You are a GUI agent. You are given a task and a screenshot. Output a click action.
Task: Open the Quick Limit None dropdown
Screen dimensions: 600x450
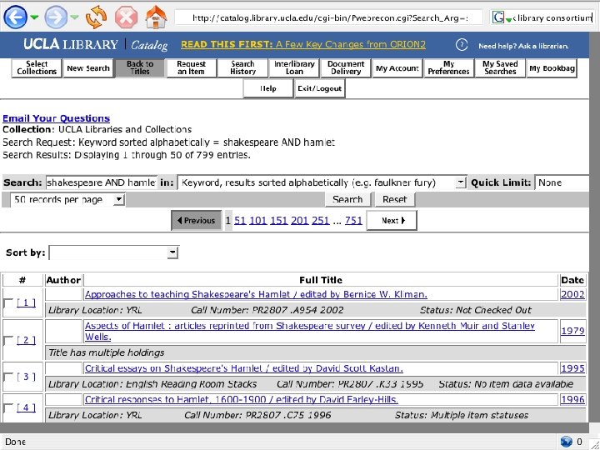[x=562, y=182]
